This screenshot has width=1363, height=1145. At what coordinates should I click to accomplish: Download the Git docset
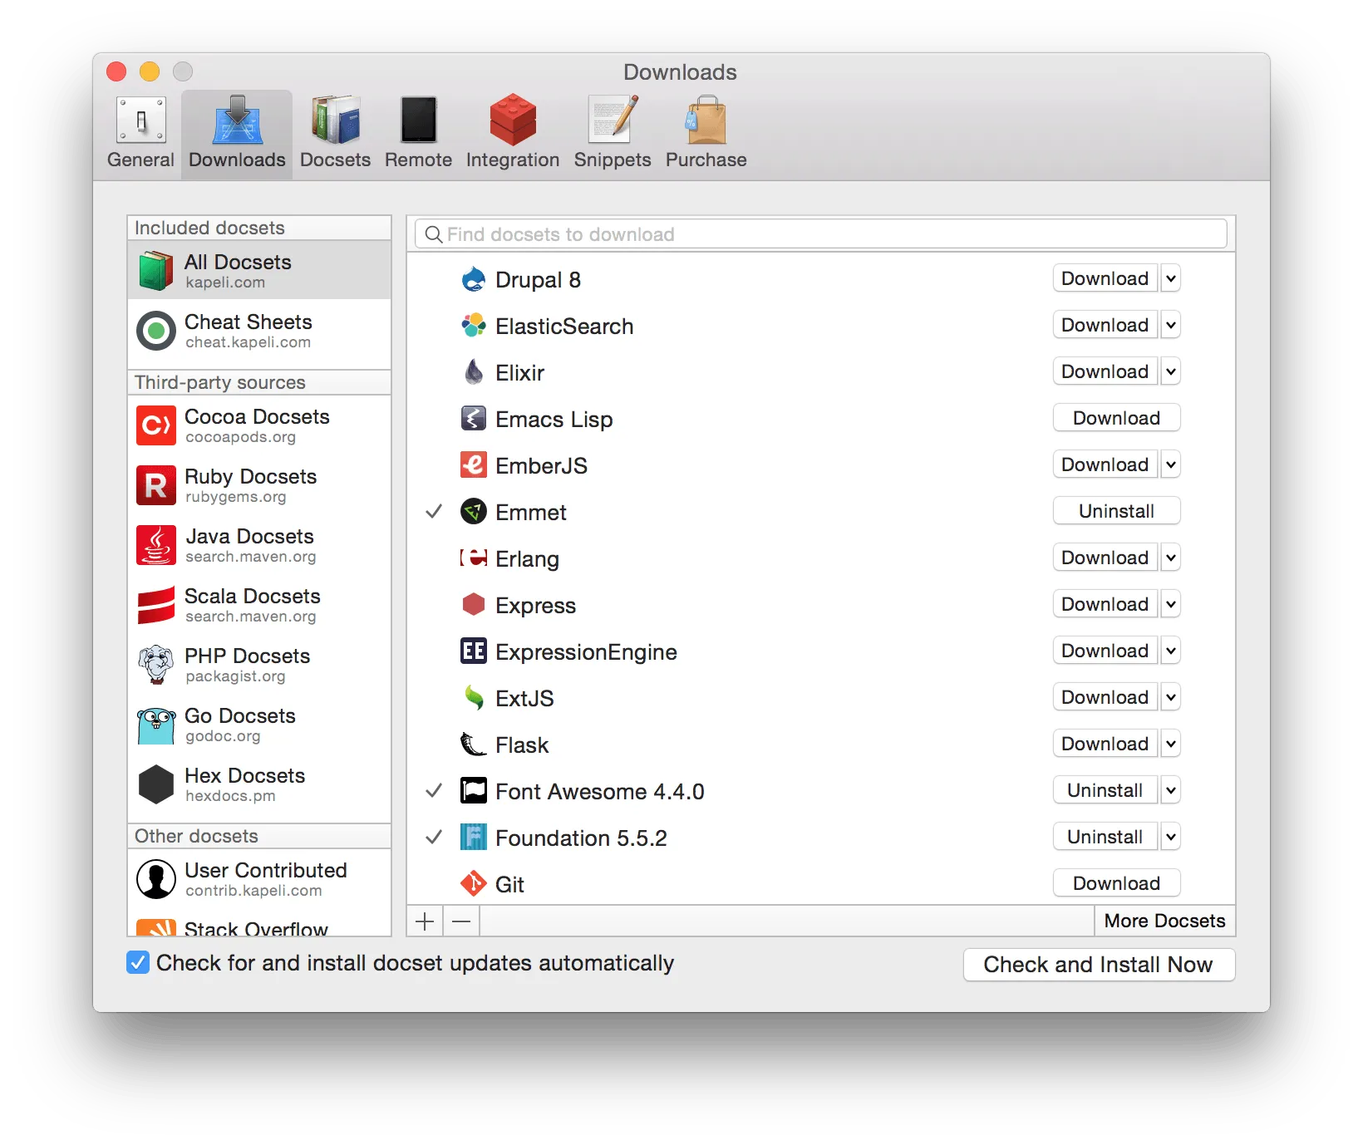click(x=1116, y=883)
